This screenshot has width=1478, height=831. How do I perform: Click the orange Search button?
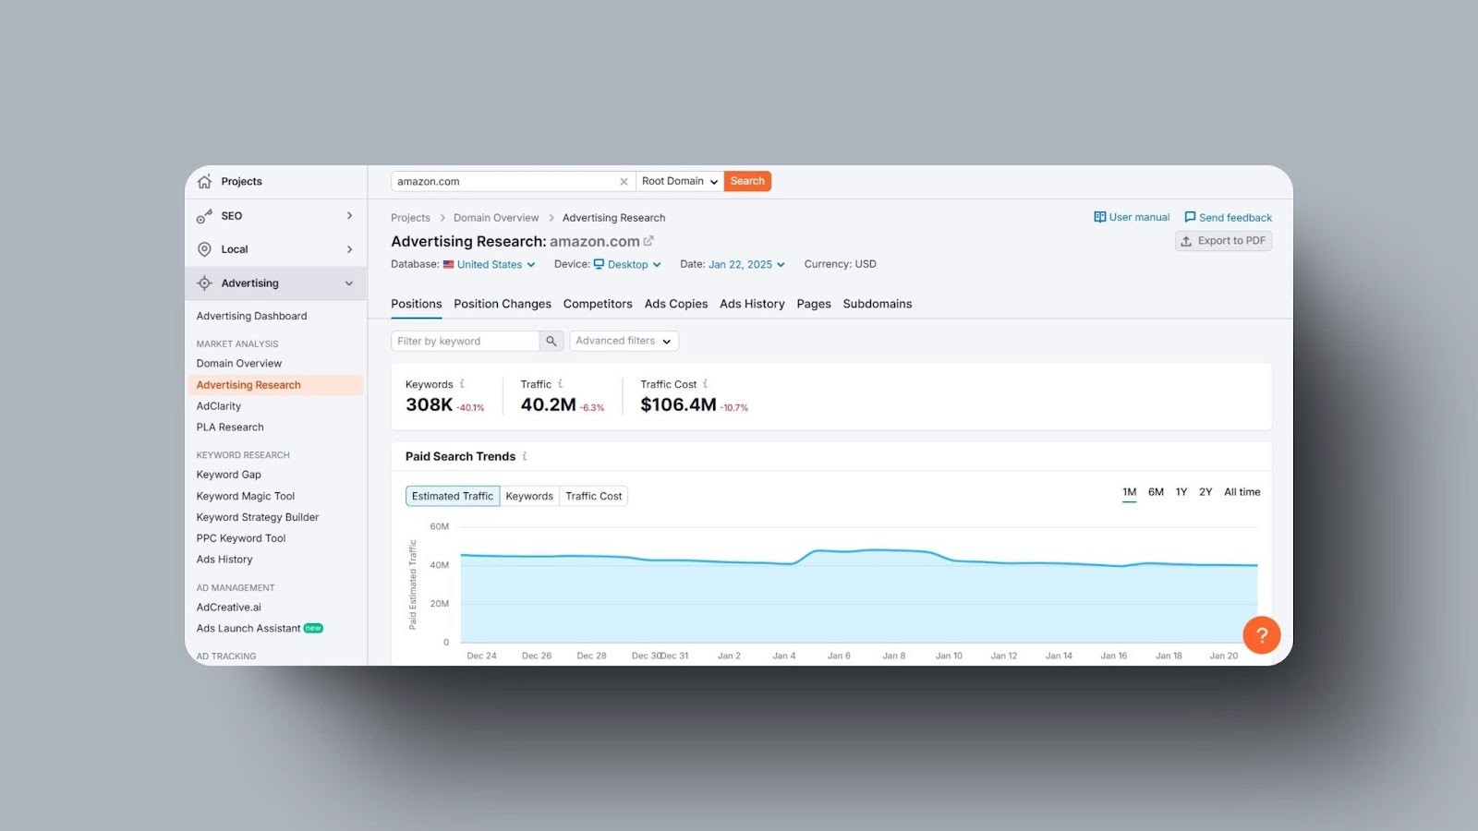[747, 181]
